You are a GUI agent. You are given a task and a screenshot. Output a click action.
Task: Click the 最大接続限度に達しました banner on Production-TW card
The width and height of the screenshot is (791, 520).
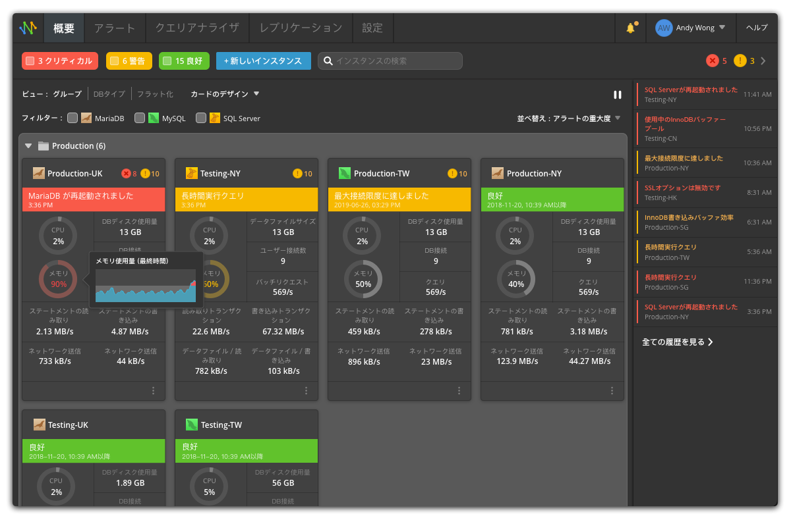point(399,199)
